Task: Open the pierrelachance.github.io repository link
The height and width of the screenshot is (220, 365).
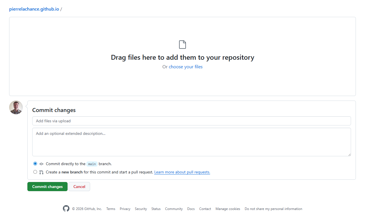Action: point(34,9)
